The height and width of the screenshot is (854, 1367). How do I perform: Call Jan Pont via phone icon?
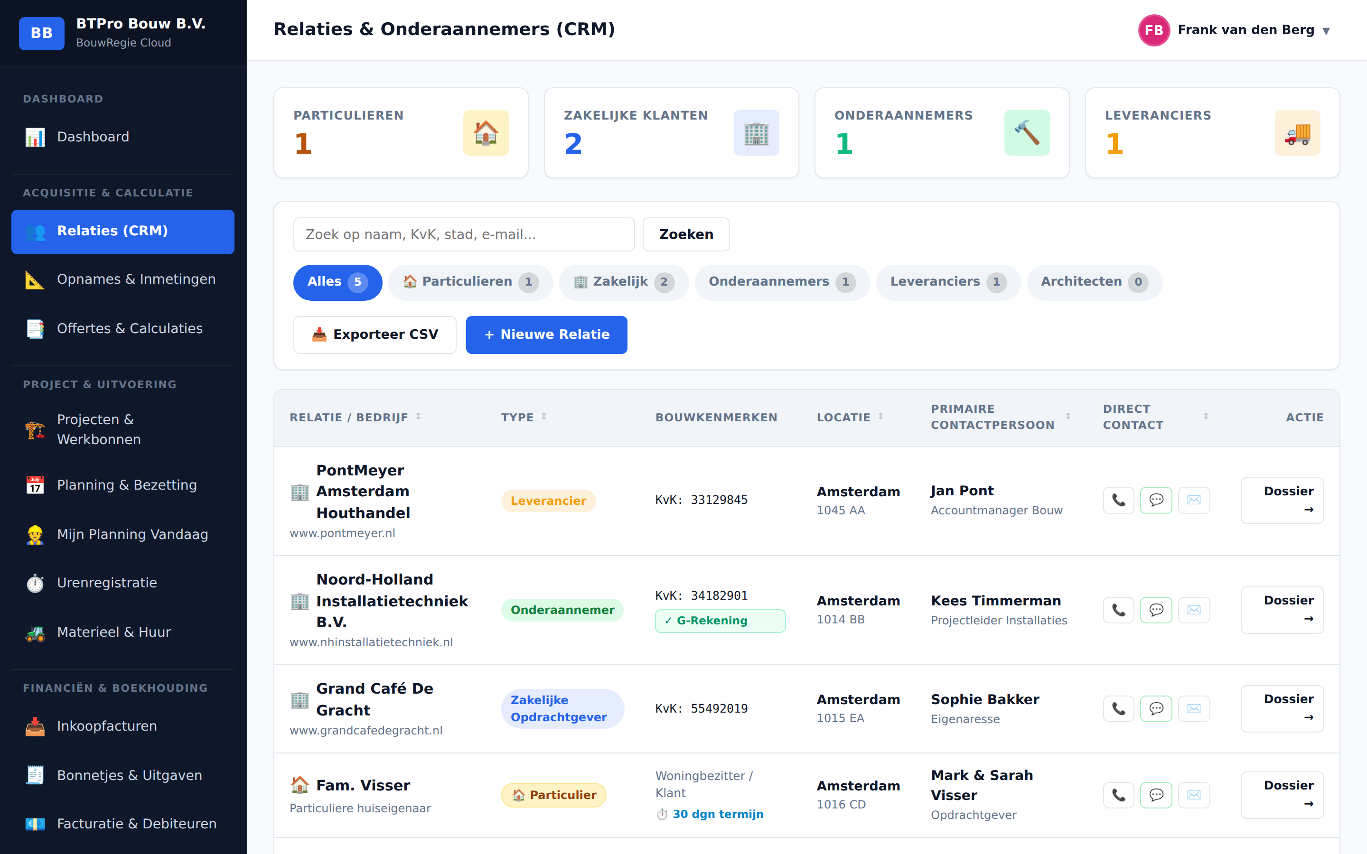[x=1118, y=501]
